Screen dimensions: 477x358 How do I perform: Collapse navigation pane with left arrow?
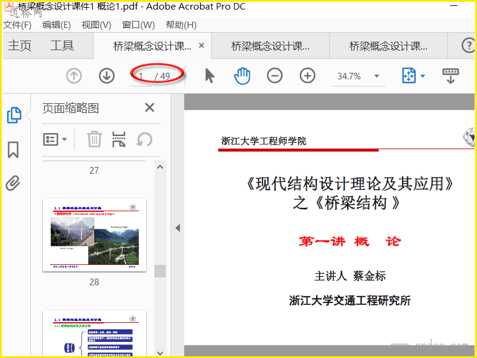coord(178,228)
